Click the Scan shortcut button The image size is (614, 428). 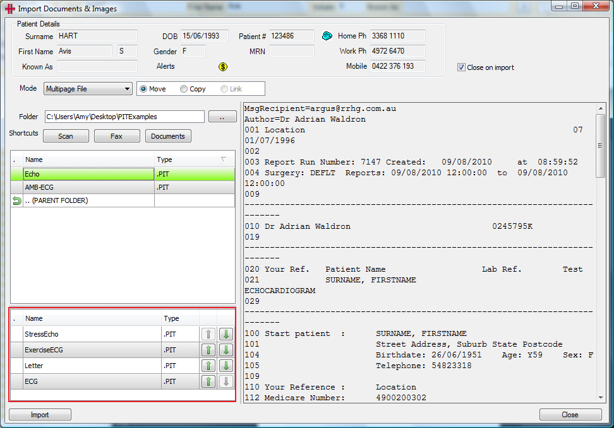(x=66, y=136)
